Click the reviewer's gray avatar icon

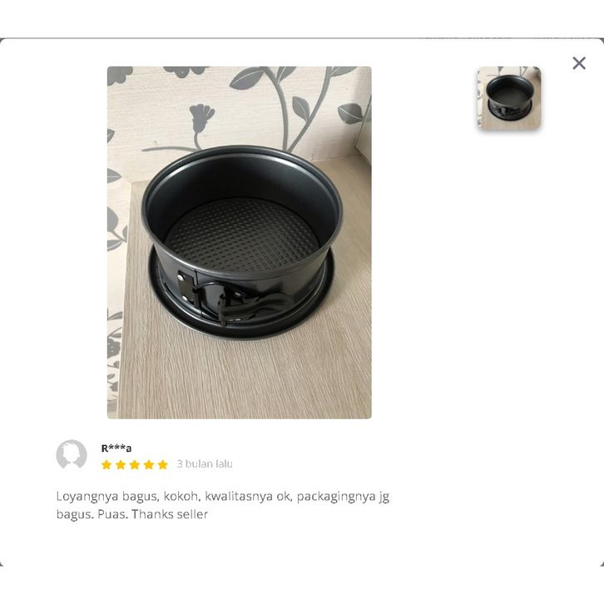pos(72,454)
